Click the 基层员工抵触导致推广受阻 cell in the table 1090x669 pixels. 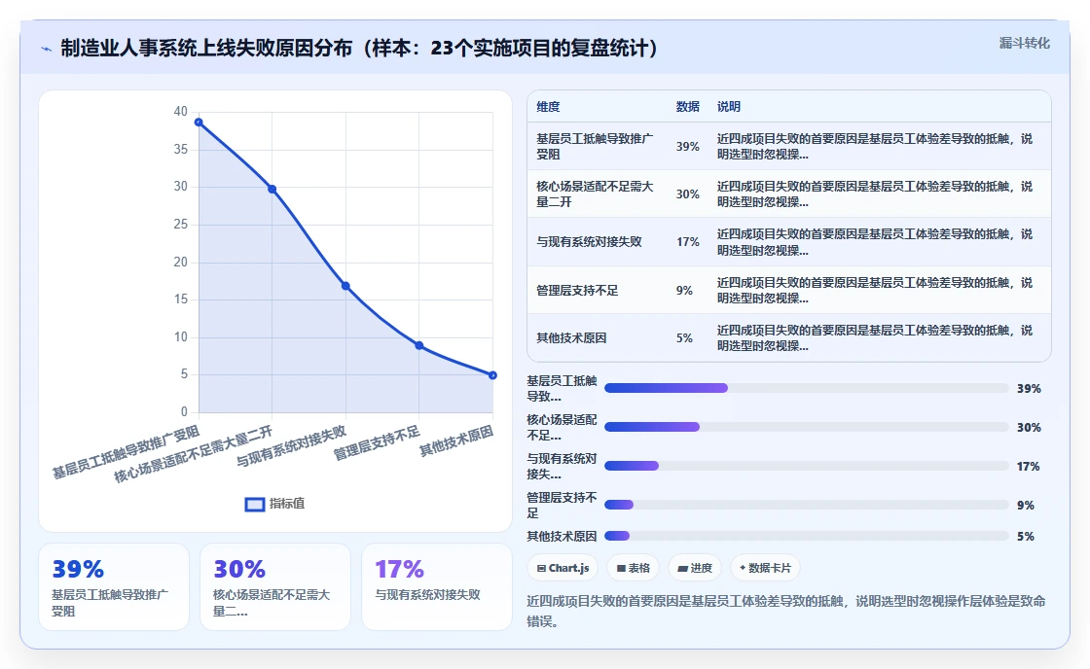[595, 147]
